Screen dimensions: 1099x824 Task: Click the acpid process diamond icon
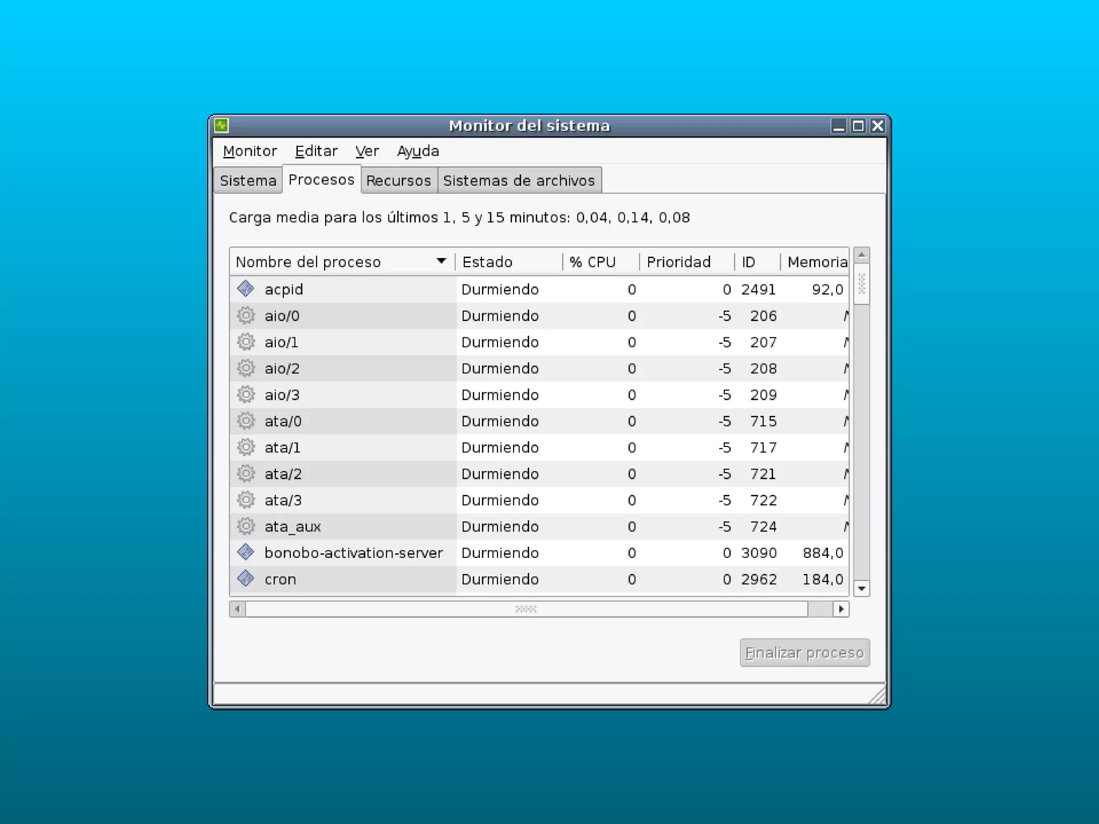click(246, 289)
